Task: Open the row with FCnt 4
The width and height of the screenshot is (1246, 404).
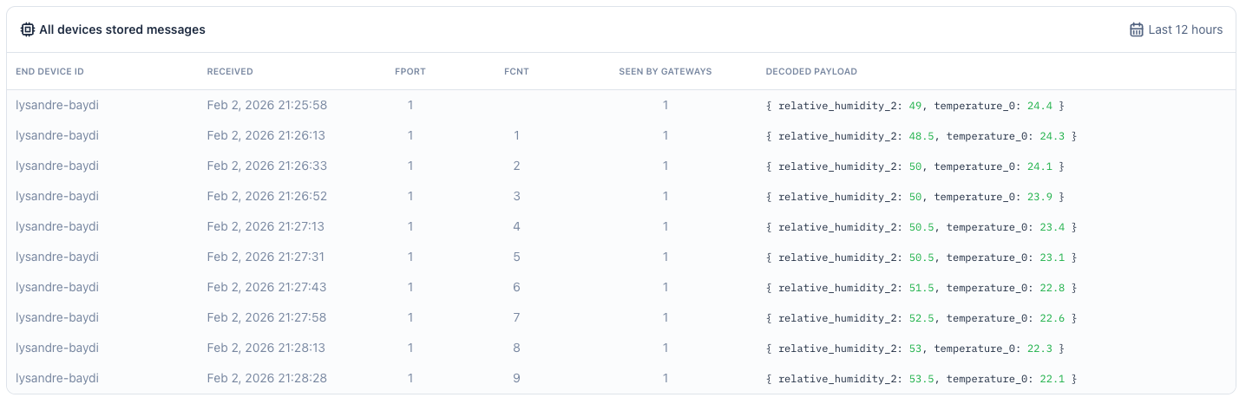Action: point(621,226)
